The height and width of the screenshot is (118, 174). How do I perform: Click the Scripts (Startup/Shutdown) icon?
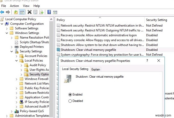(x=16, y=42)
